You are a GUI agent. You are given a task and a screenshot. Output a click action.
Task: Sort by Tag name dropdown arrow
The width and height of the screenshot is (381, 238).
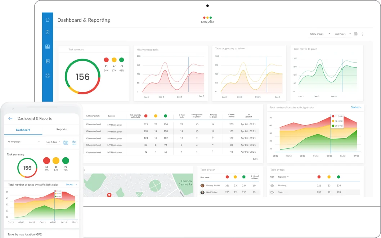pyautogui.click(x=288, y=177)
